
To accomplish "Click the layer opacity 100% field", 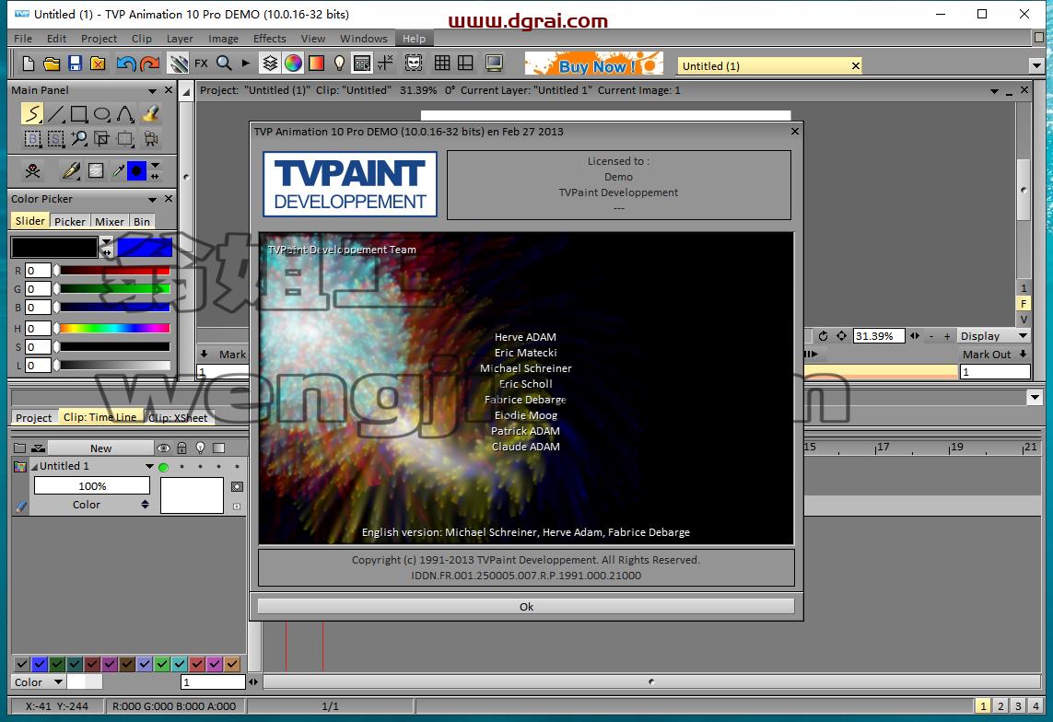I will [x=92, y=486].
